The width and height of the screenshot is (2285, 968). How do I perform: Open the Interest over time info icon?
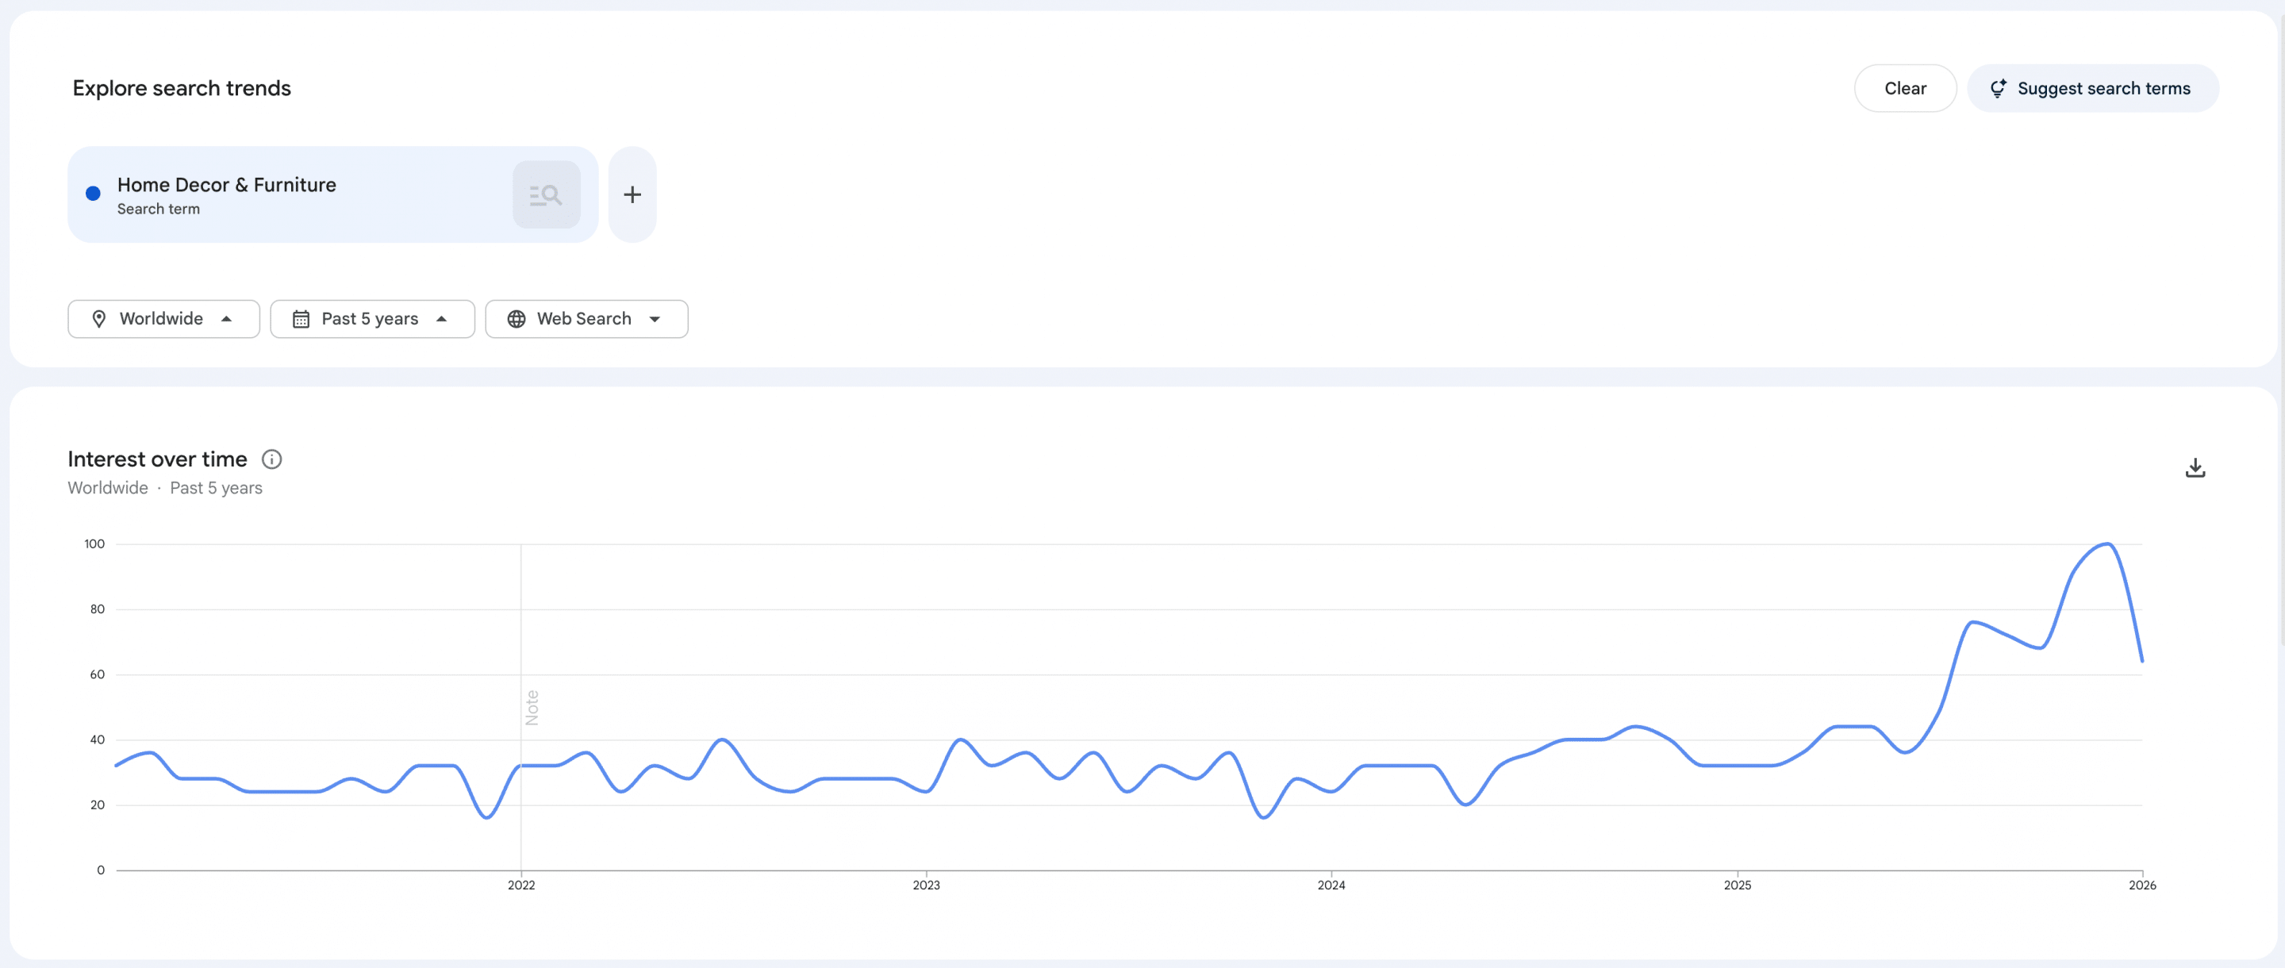[271, 459]
